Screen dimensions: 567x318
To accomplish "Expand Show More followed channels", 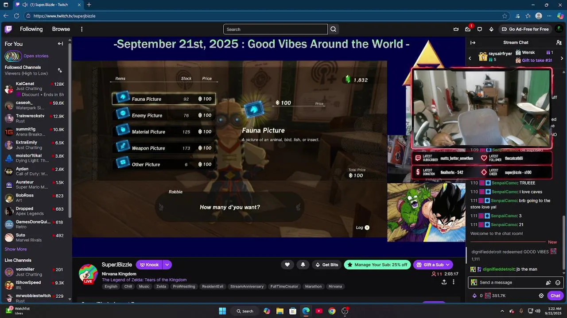I will pos(16,249).
